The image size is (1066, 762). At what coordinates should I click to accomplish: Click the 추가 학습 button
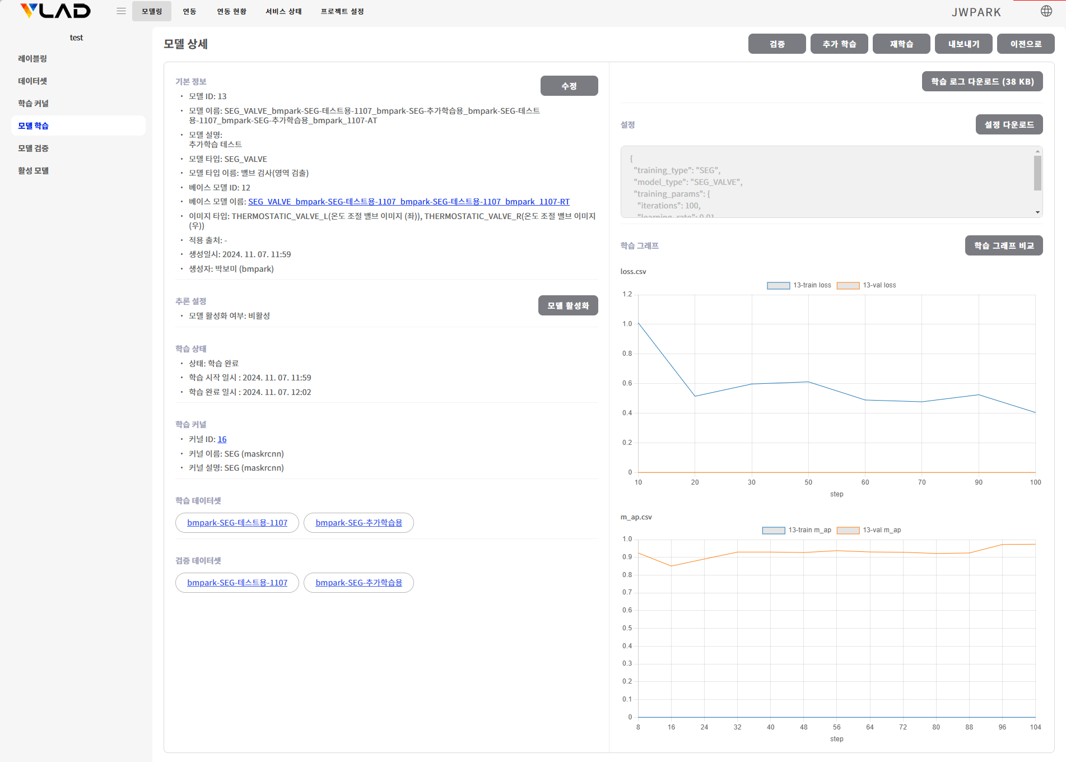click(x=839, y=44)
